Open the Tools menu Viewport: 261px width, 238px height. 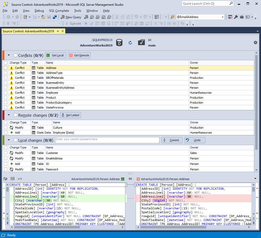point(78,11)
